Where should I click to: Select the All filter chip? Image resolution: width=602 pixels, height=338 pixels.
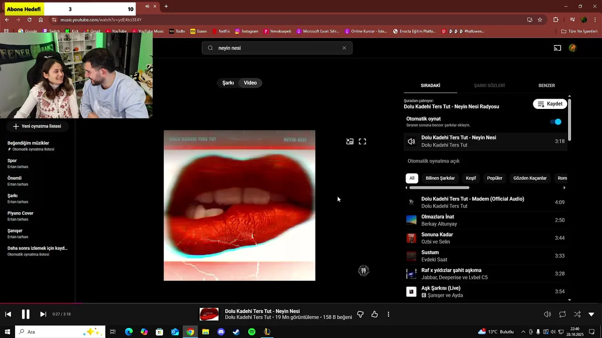pyautogui.click(x=412, y=178)
